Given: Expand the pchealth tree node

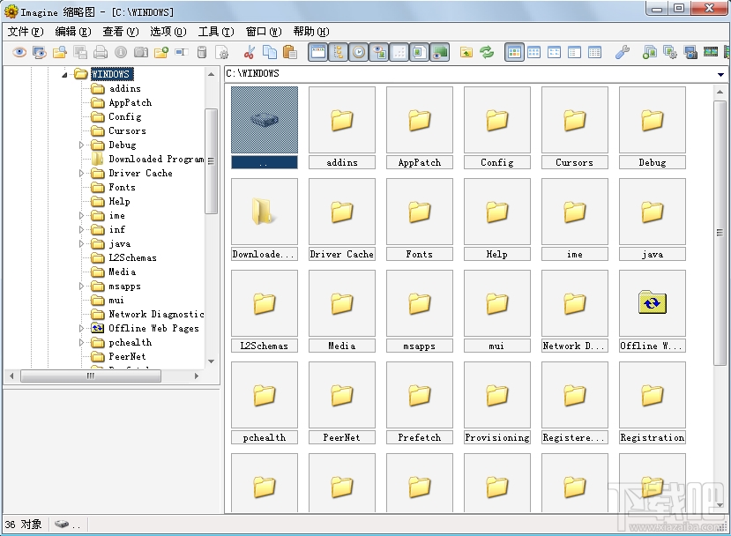Looking at the screenshot, I should [x=82, y=343].
